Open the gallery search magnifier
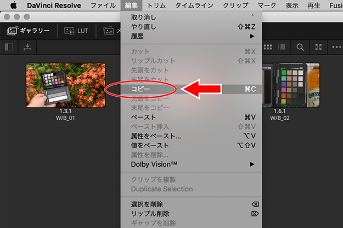343x228 pixels. pos(300,47)
